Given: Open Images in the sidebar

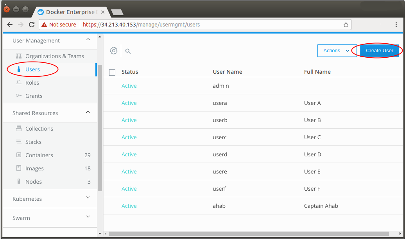Looking at the screenshot, I should (x=34, y=168).
